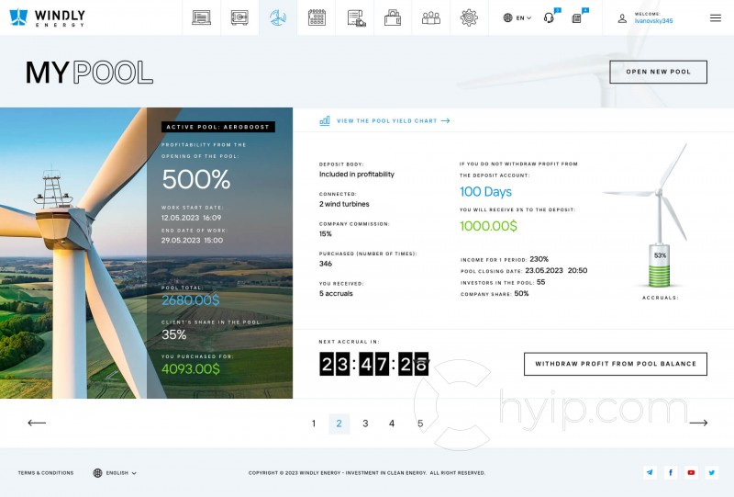This screenshot has height=497, width=734.
Task: Click the user profile avatar icon
Action: [x=622, y=18]
